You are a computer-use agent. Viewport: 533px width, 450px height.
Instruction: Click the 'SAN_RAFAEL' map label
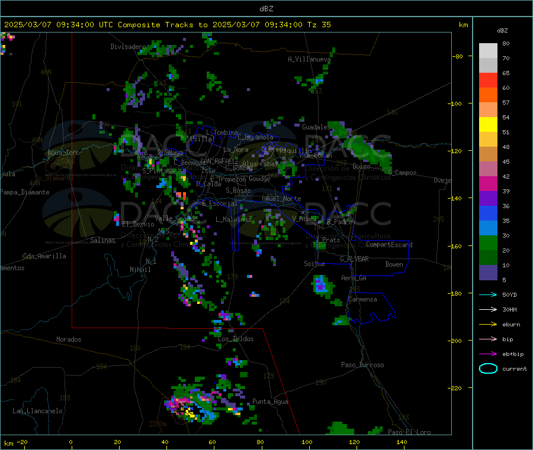(217, 161)
